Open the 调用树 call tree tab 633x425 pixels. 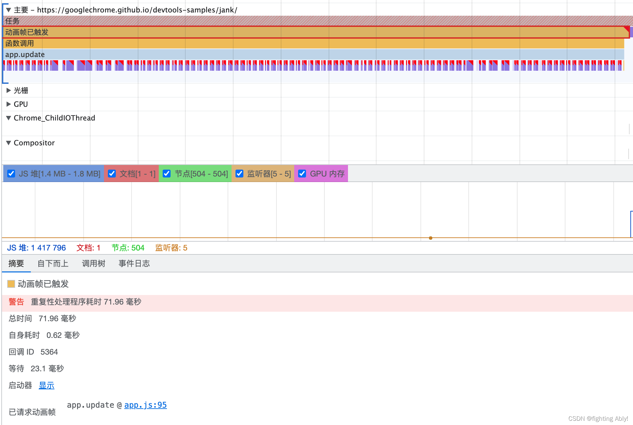click(93, 264)
